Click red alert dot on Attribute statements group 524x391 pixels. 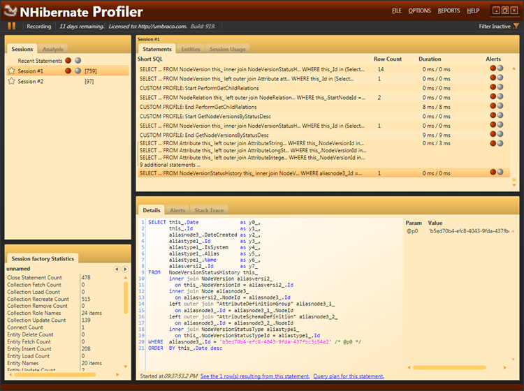(x=493, y=143)
